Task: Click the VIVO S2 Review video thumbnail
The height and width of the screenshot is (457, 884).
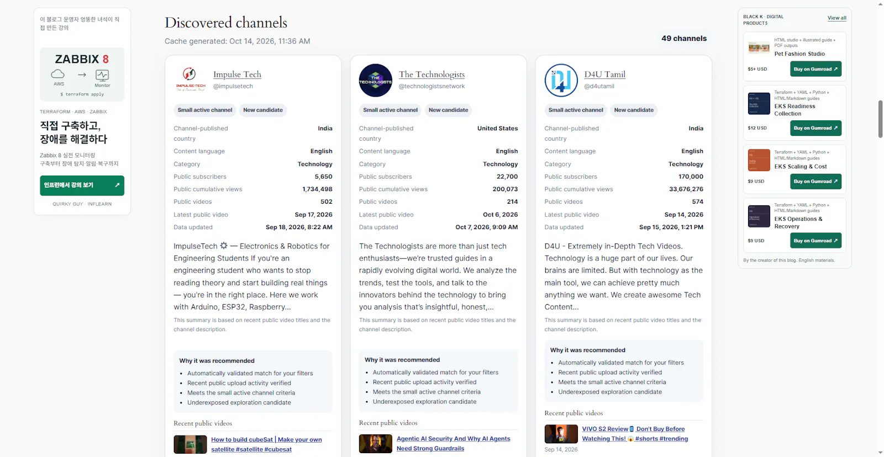Action: click(561, 434)
